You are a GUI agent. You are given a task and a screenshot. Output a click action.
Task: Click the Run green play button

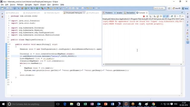(37, 8)
